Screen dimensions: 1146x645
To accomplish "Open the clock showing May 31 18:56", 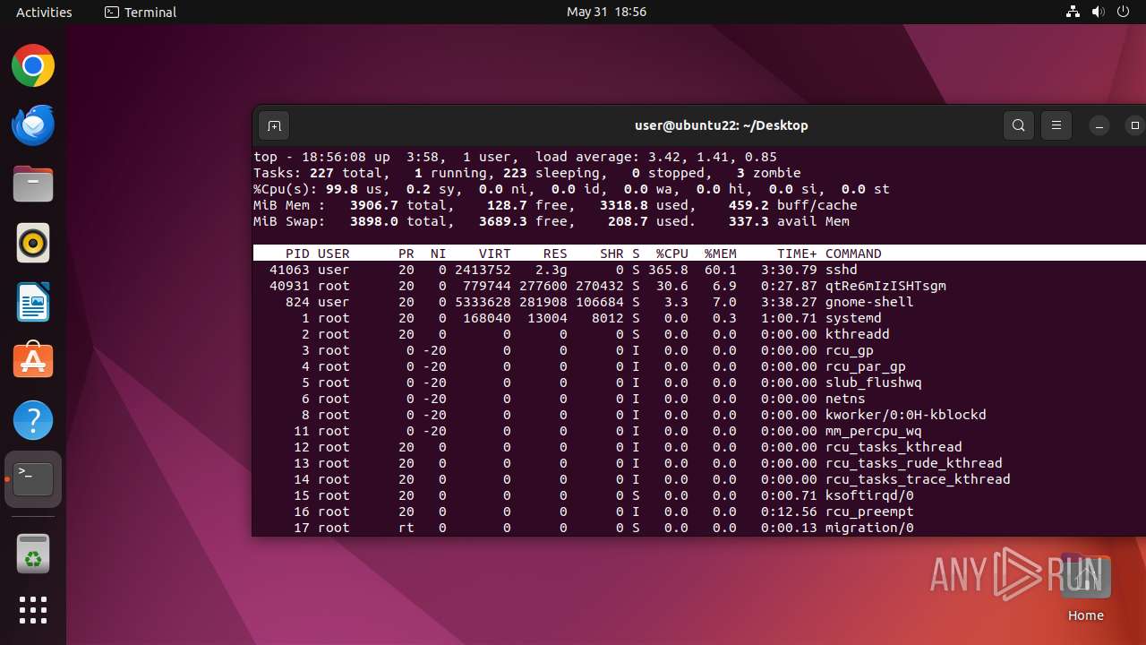I will 606,12.
